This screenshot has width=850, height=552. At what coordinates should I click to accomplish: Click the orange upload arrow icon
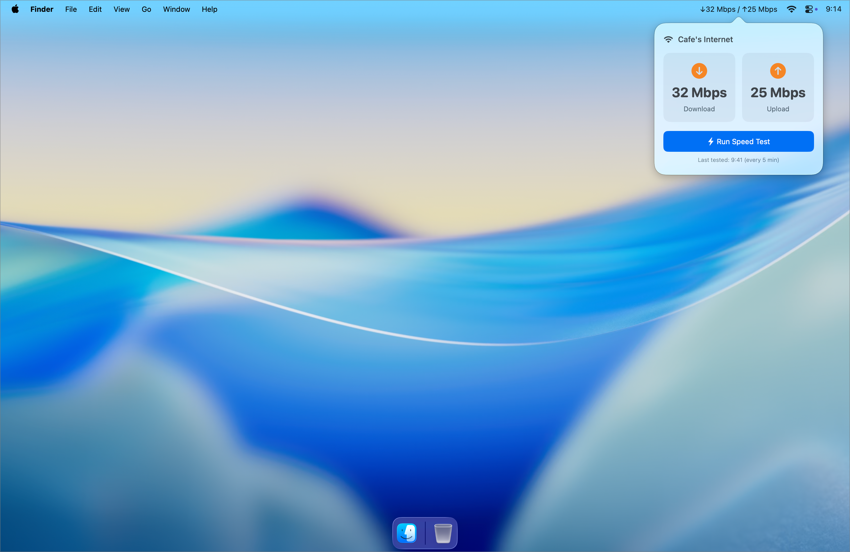point(777,71)
